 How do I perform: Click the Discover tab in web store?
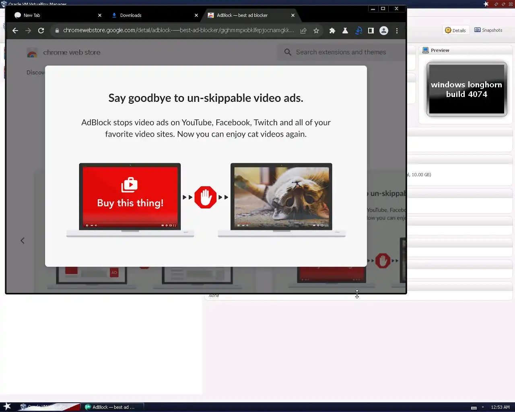[36, 72]
